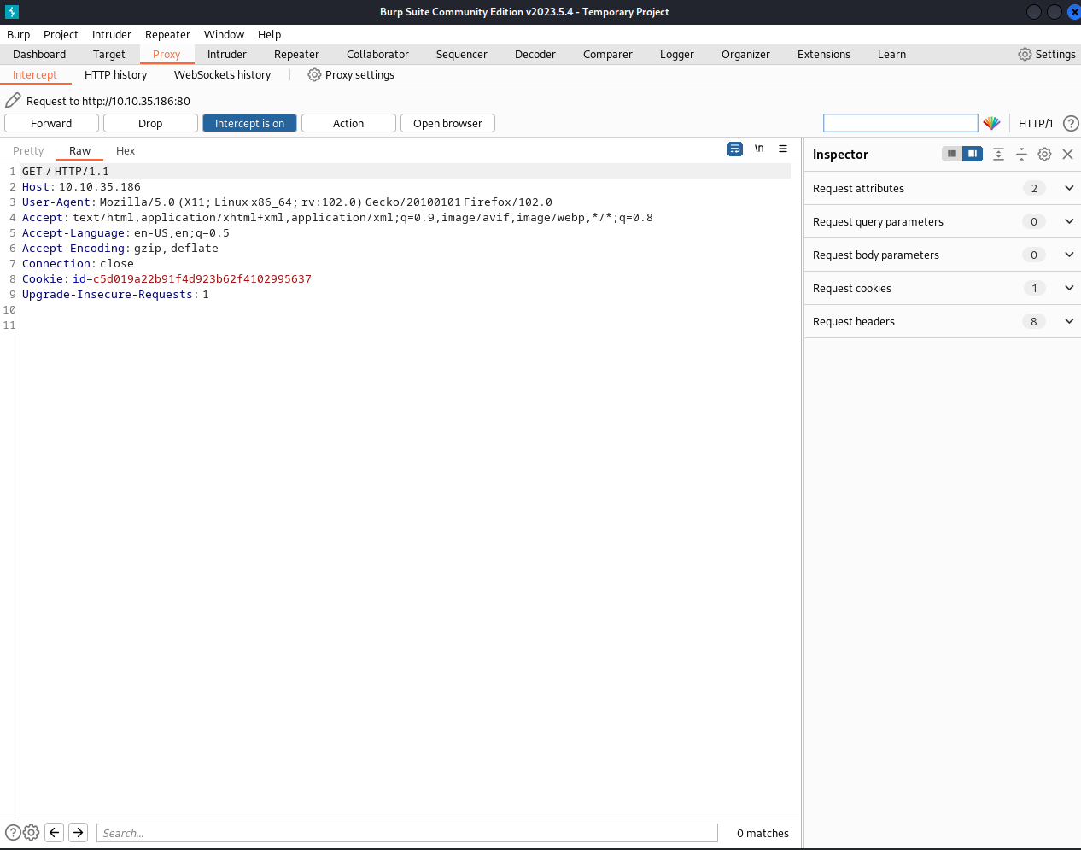Open search settings gear at bottom
The image size is (1081, 850).
pyautogui.click(x=32, y=832)
